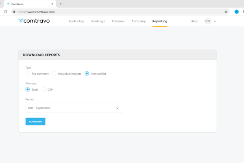Select the Individual receipts option
The width and height of the screenshot is (244, 163).
54,74
